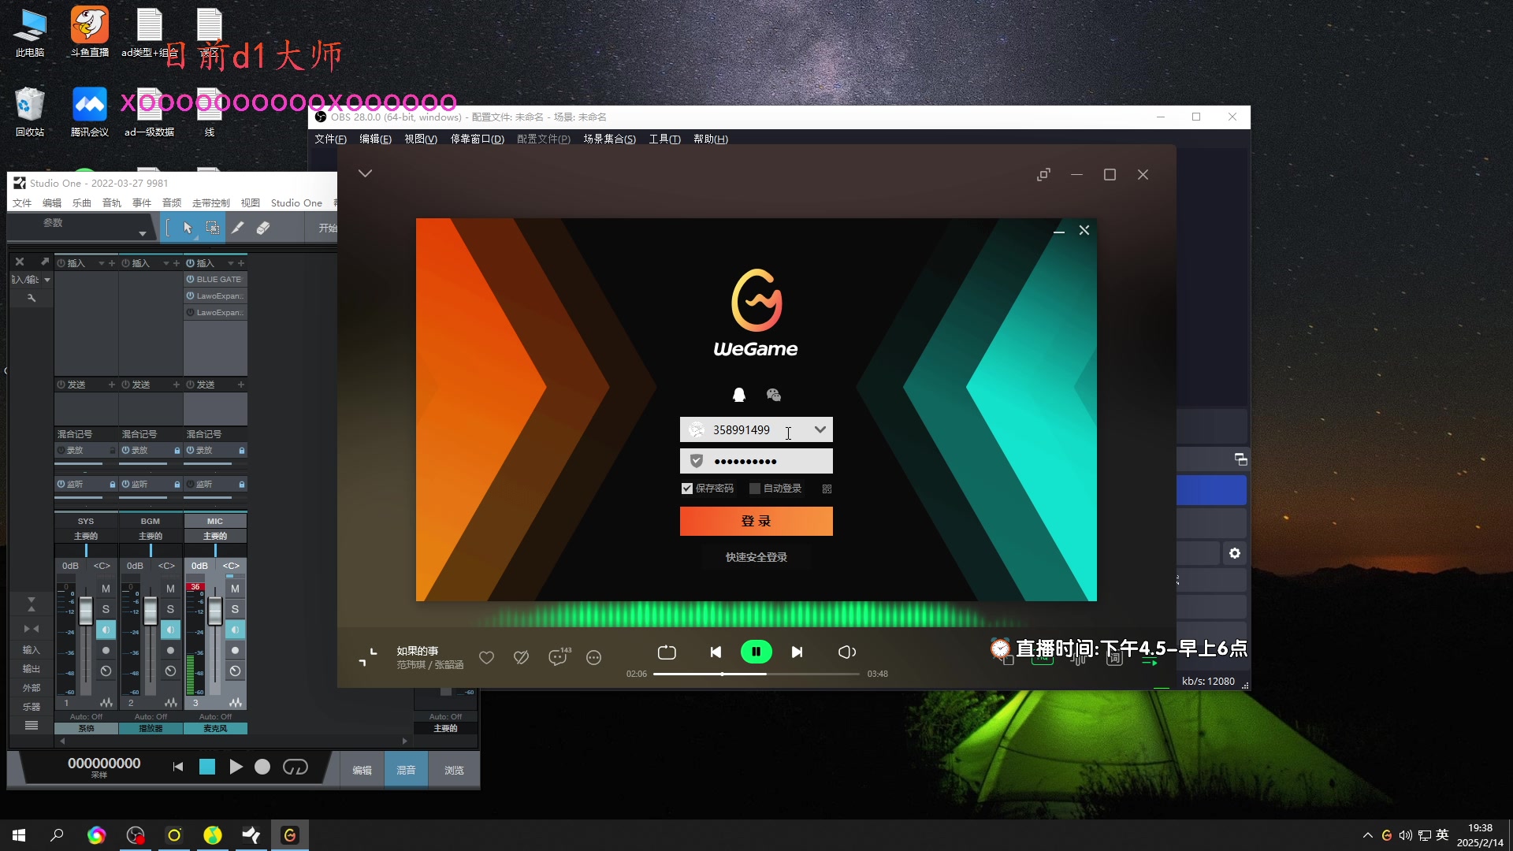Collapse music player with top chevron

tap(365, 173)
